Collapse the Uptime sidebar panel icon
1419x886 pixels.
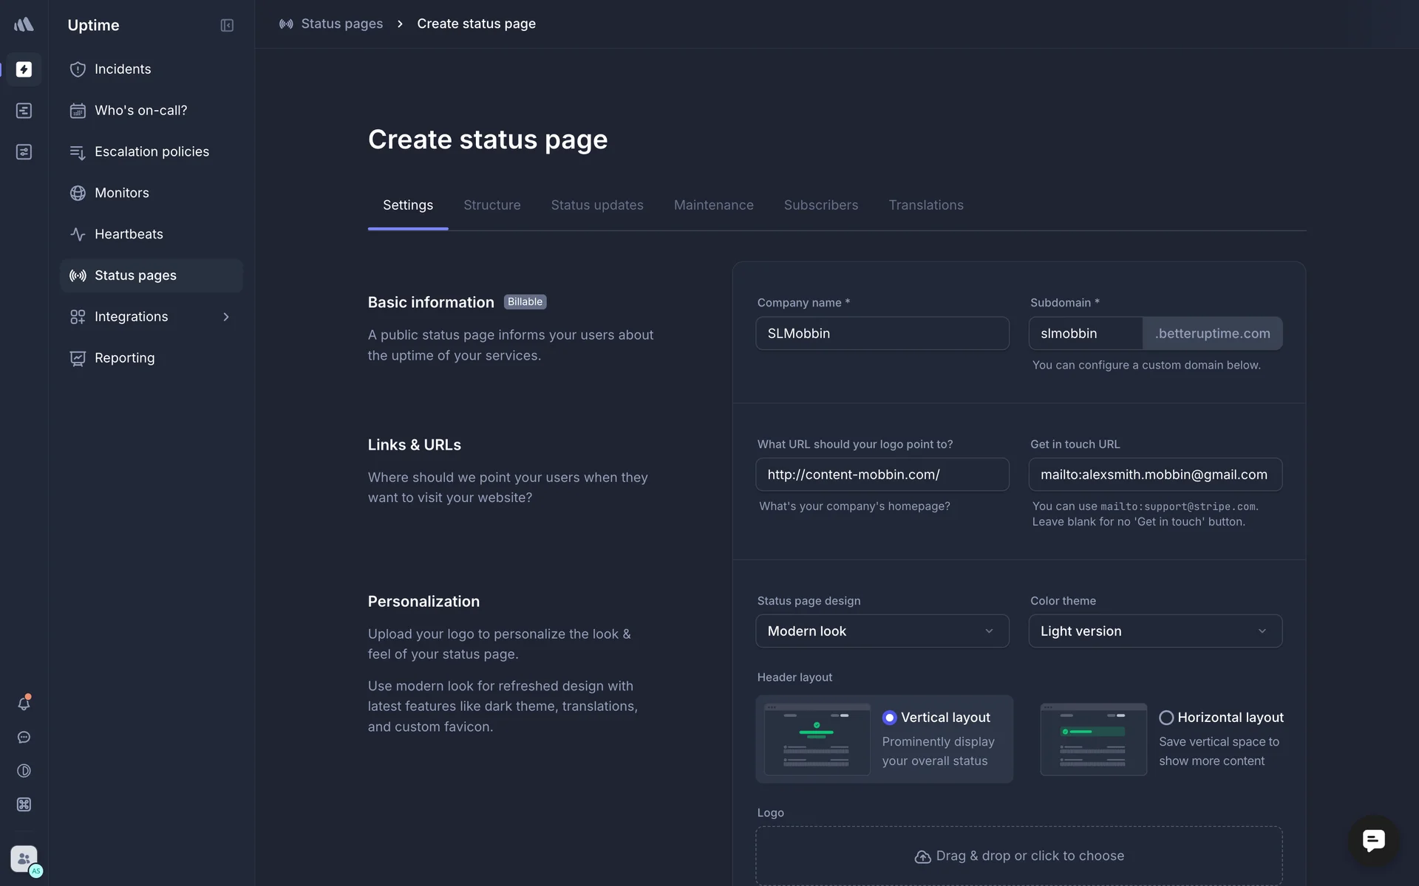227,25
